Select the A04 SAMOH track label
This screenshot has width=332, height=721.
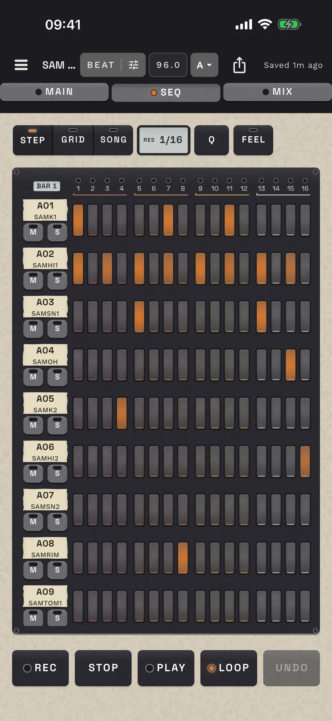tap(45, 355)
